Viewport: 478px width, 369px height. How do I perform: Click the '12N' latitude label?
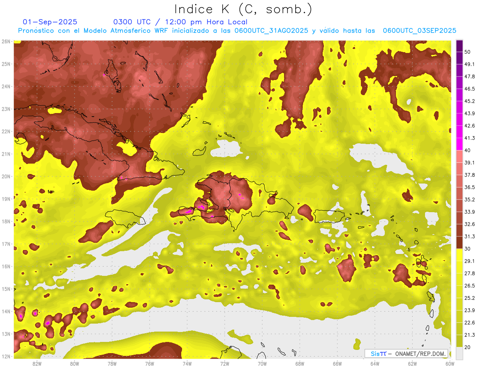click(6, 356)
